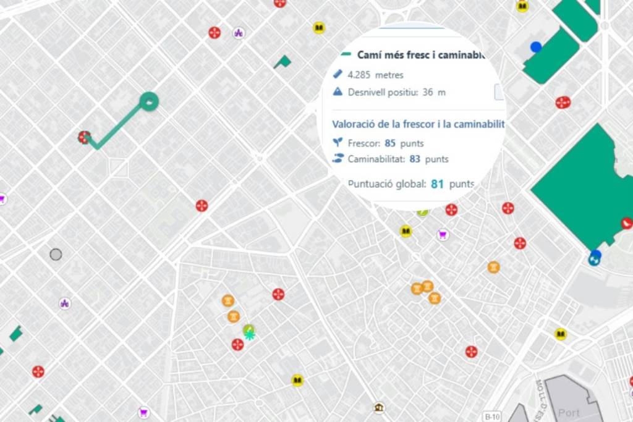Open the double red marker between the two green parks
This screenshot has width=633, height=422.
[x=563, y=103]
